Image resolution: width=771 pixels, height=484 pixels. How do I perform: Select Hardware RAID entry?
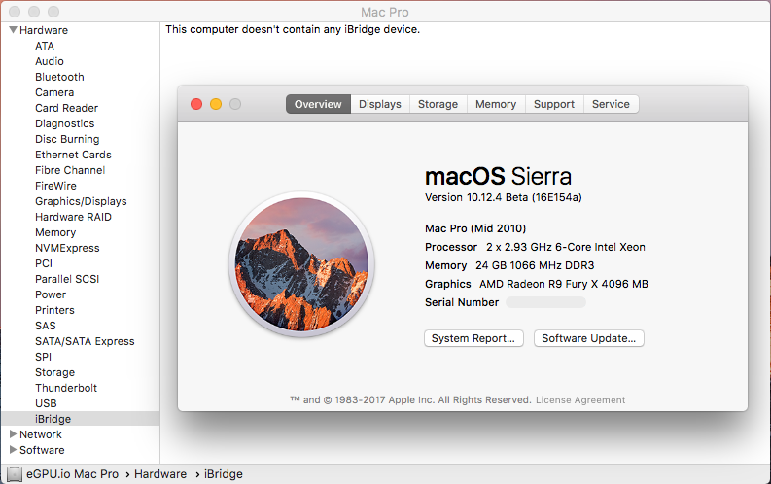[73, 217]
